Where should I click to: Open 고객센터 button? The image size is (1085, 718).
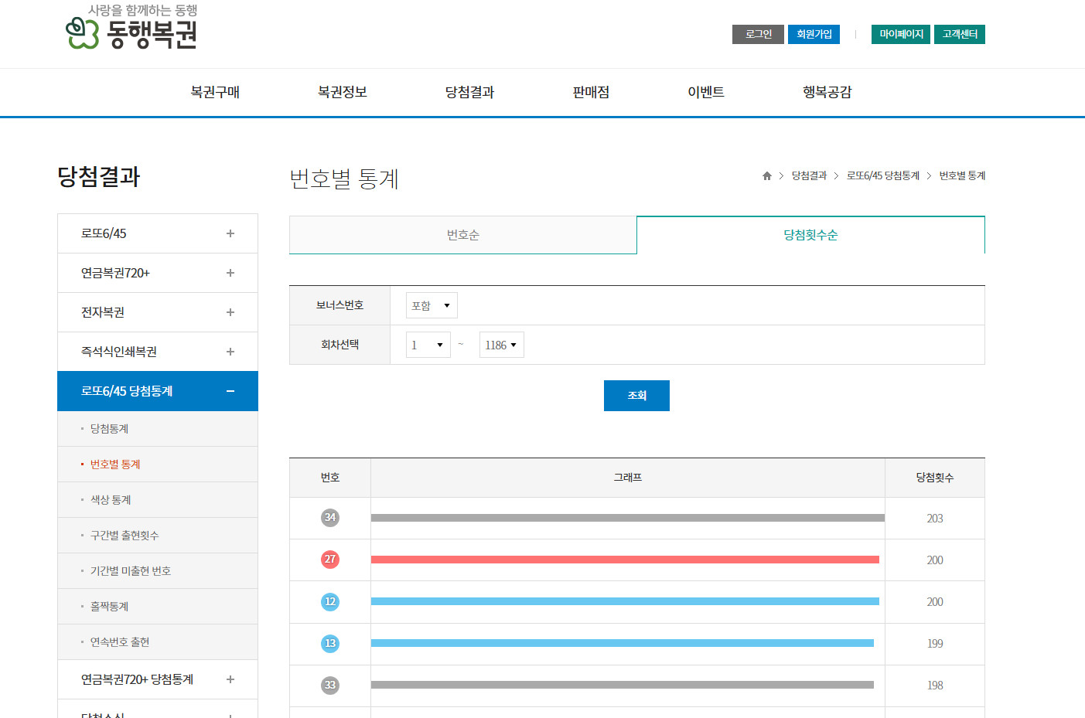coord(960,34)
